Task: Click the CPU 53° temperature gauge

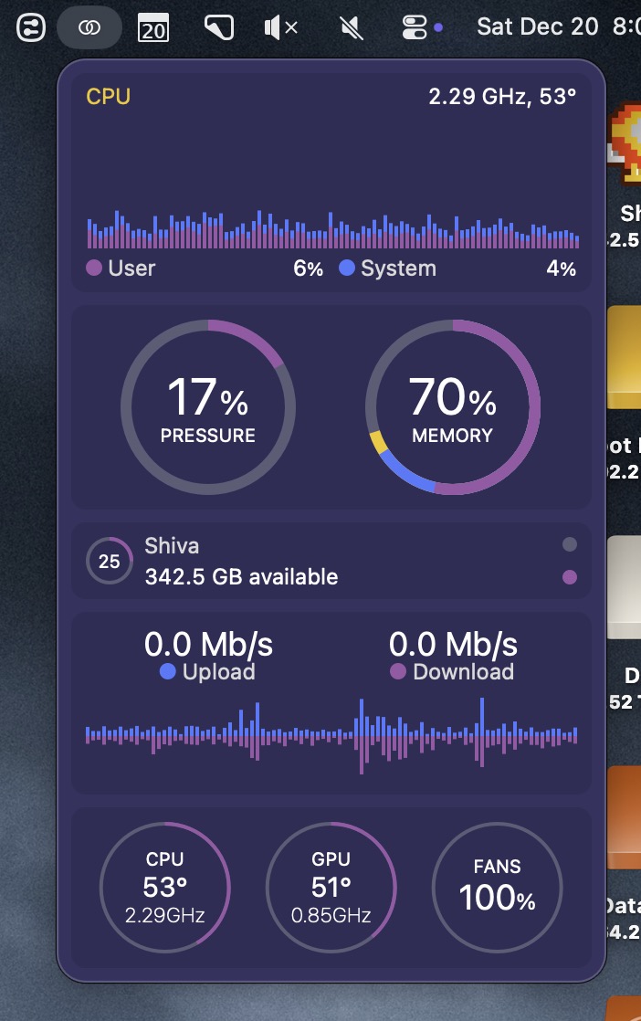Action: tap(164, 887)
